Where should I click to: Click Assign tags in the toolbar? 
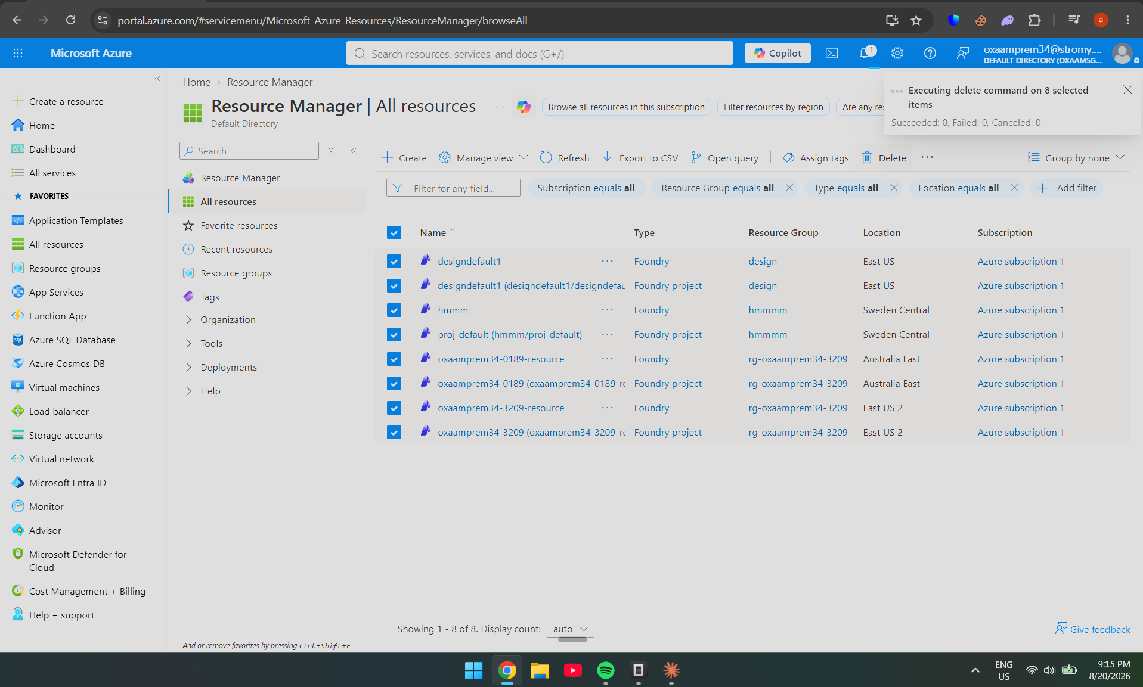coord(815,158)
